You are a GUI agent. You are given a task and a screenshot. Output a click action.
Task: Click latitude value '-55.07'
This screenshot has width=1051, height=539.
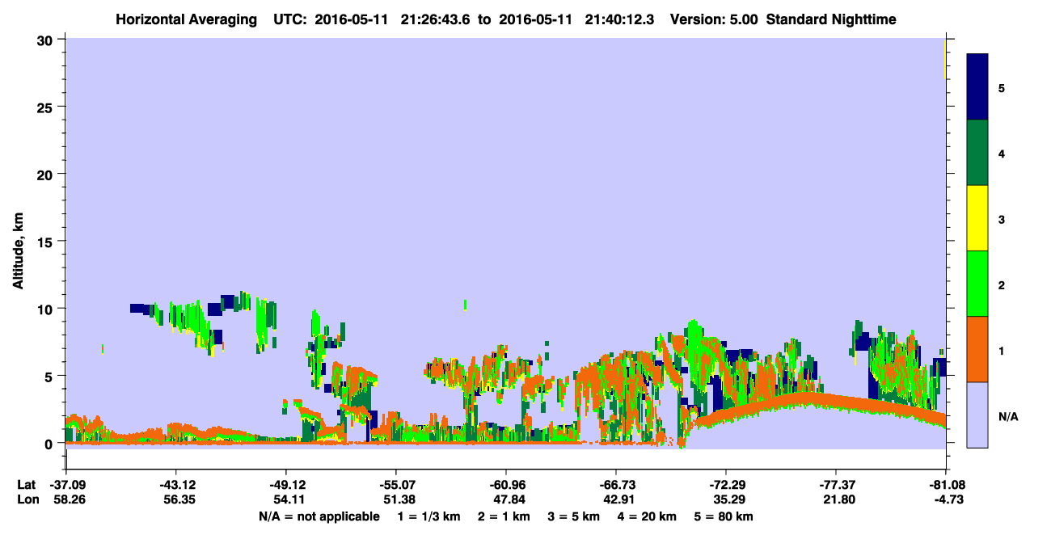395,485
